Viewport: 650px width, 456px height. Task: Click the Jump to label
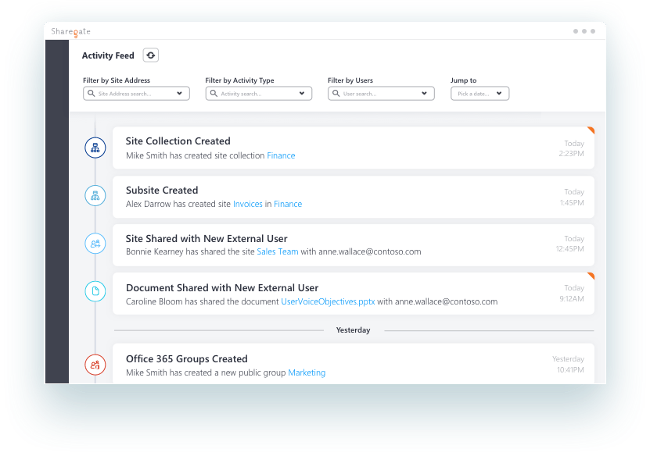pos(464,80)
